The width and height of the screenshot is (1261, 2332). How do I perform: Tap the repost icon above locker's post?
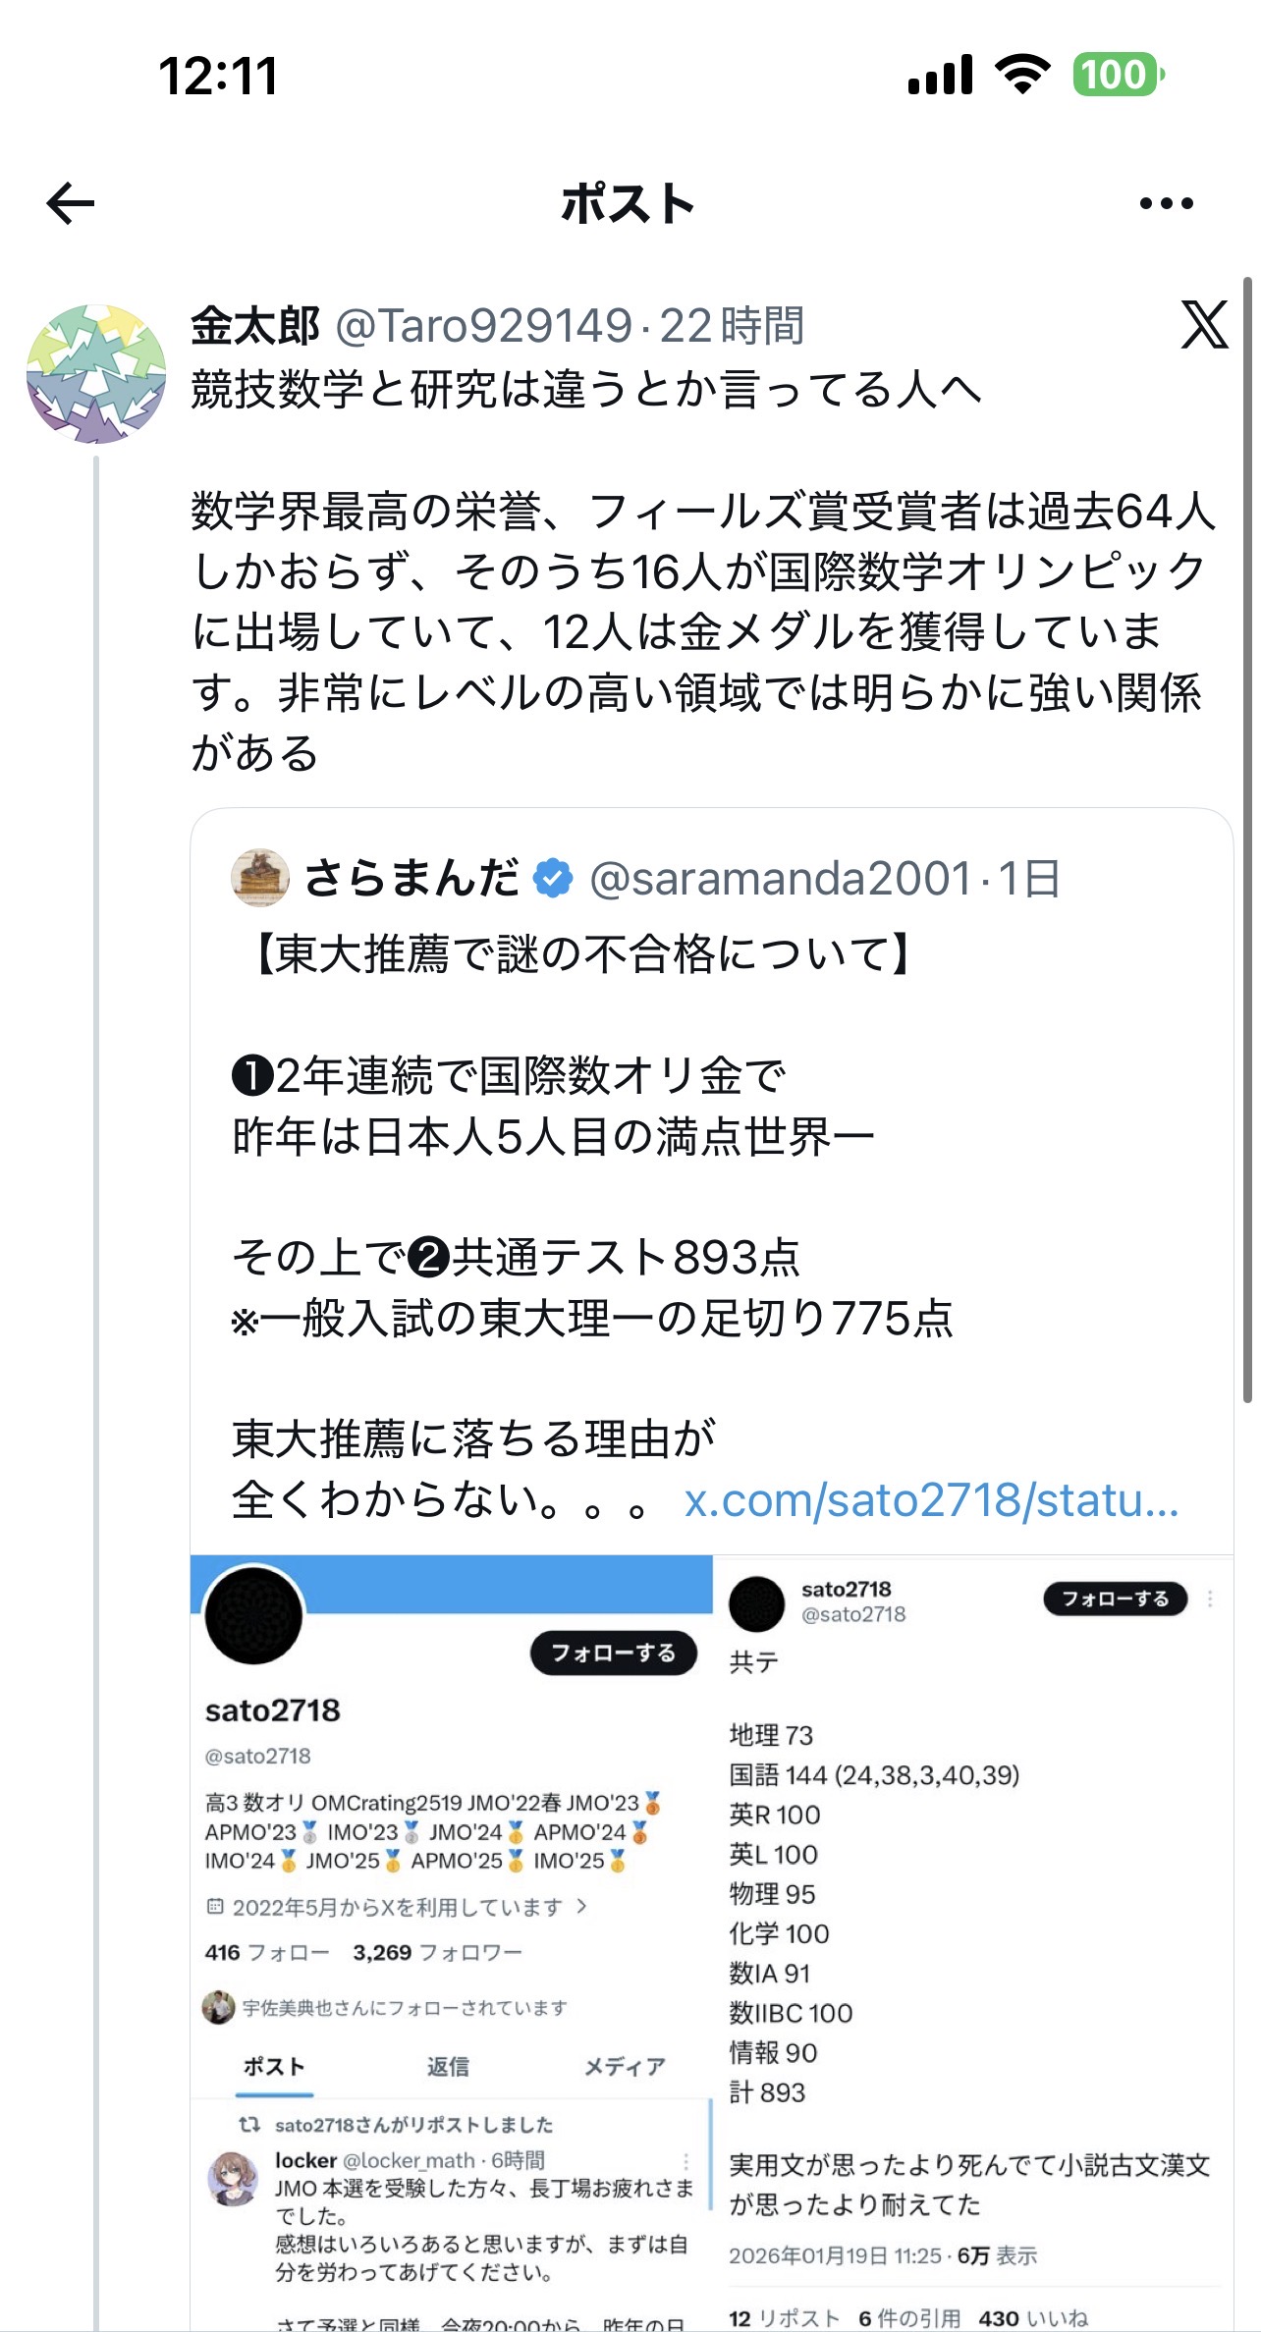(x=249, y=2125)
